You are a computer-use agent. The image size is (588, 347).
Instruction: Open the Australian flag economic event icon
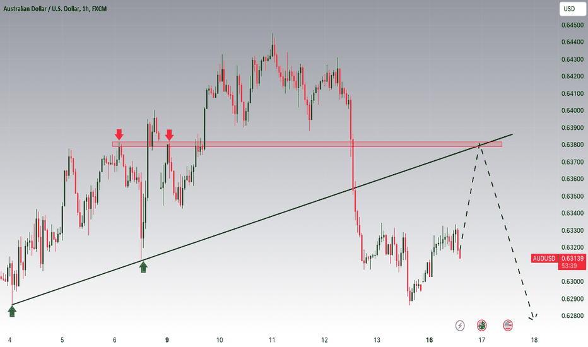(x=481, y=326)
